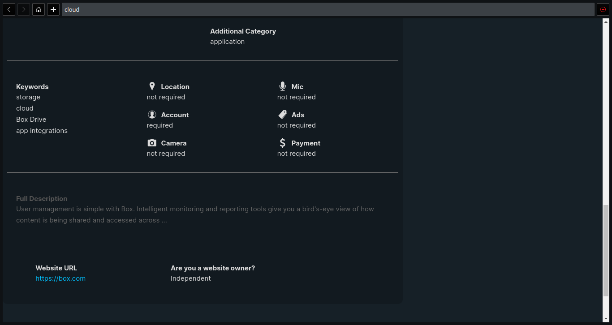The image size is (612, 325).
Task: Click the 'Additional Category' heading
Action: (243, 31)
